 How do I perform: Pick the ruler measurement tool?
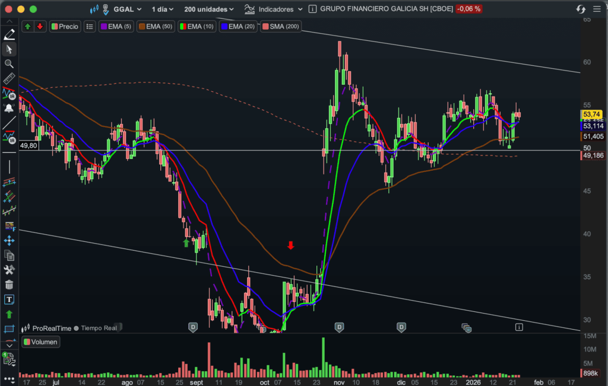tap(9, 79)
